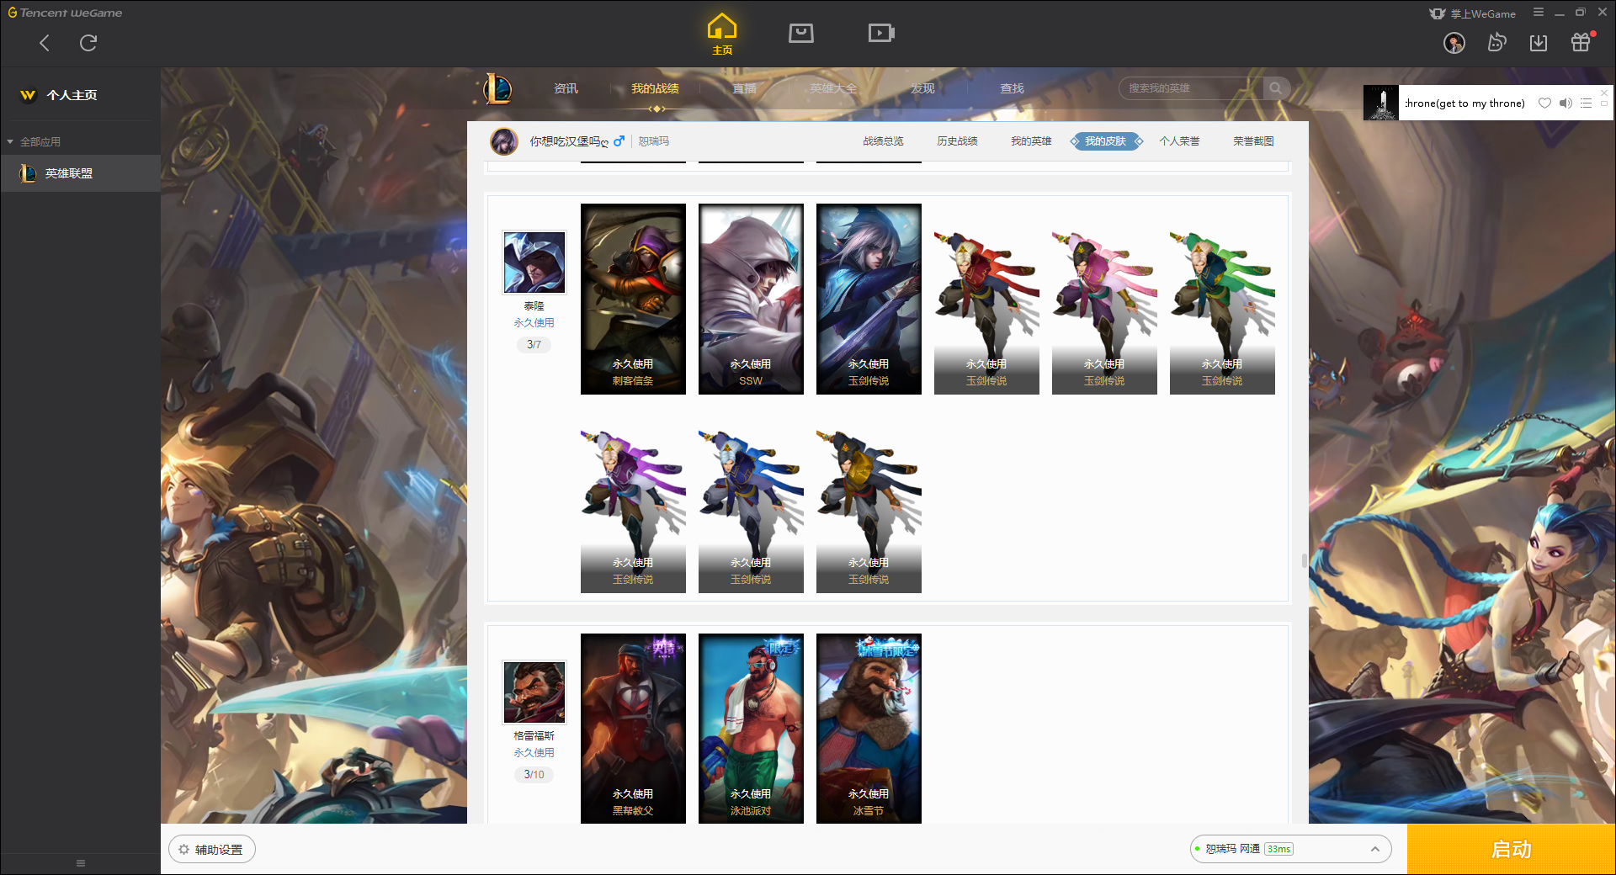Open the video streaming icon
This screenshot has width=1616, height=875.
881,33
